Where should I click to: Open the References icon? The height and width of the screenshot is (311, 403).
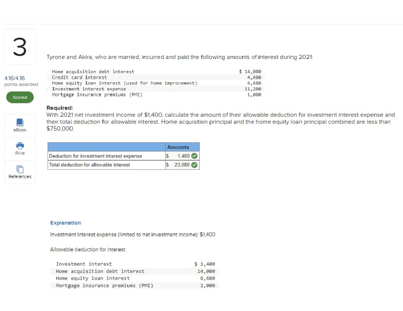20,170
